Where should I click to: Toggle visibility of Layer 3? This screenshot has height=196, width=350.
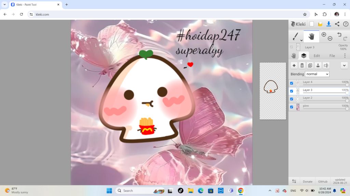point(292,91)
